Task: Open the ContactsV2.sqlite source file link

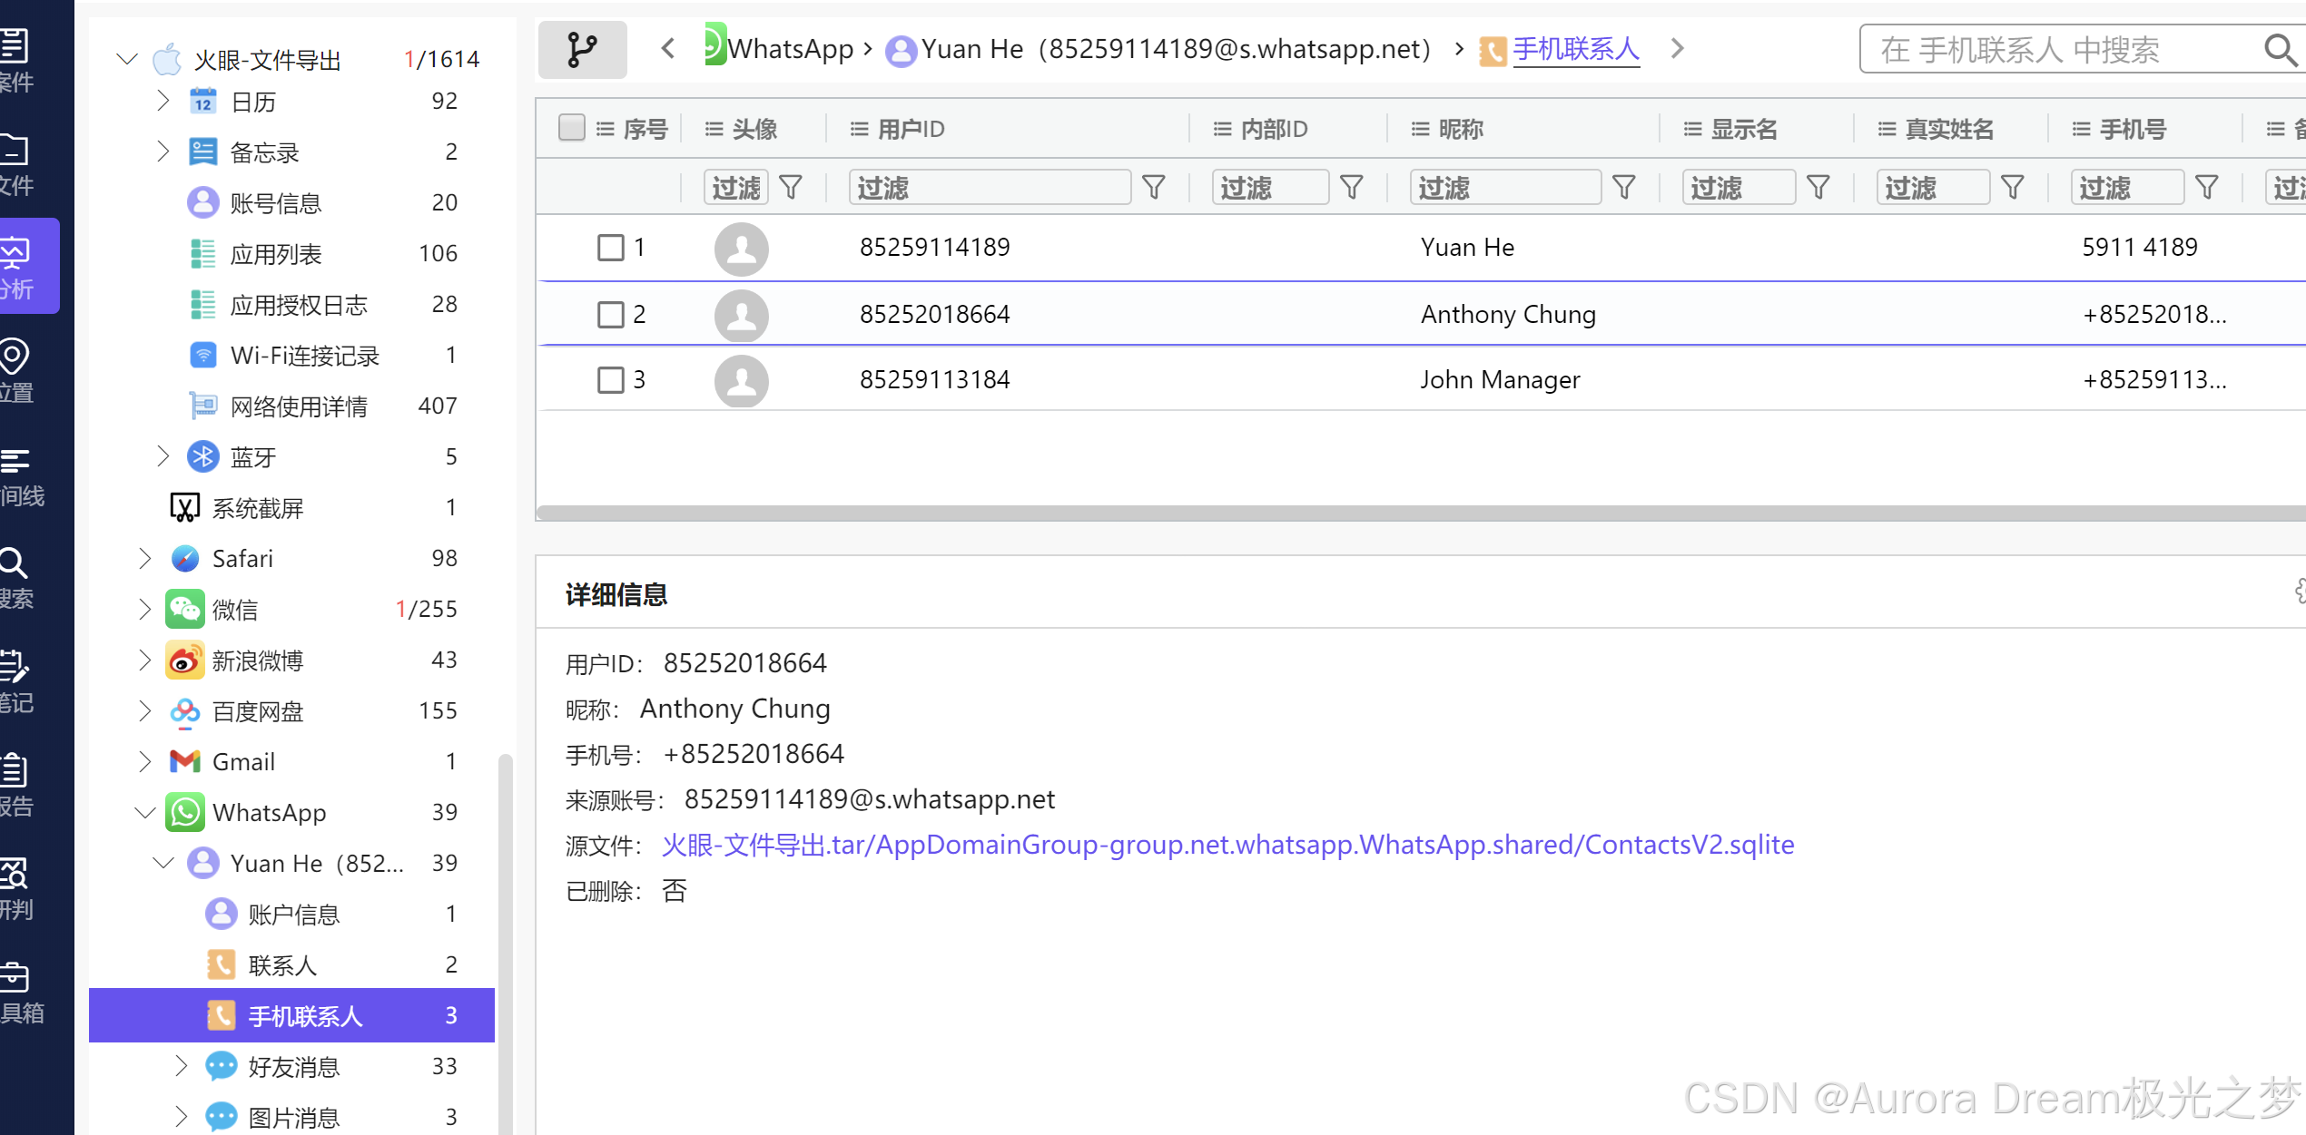Action: (1227, 845)
